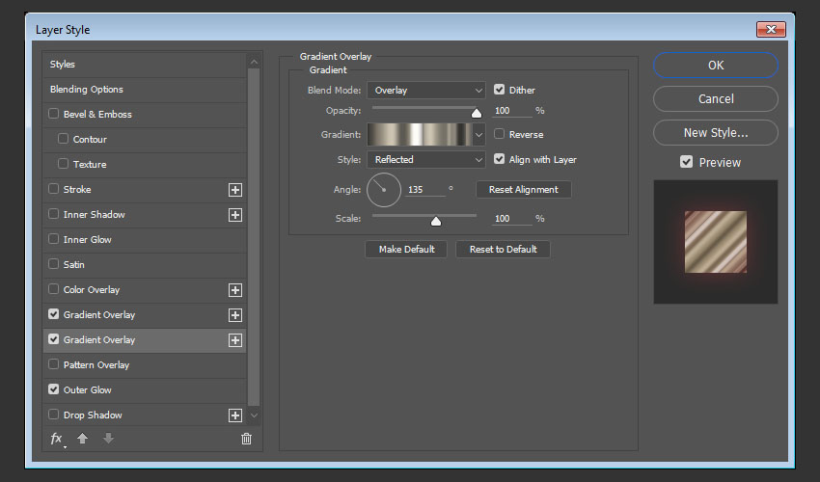
Task: Open the Blend Mode Overlay dropdown
Action: (x=425, y=90)
